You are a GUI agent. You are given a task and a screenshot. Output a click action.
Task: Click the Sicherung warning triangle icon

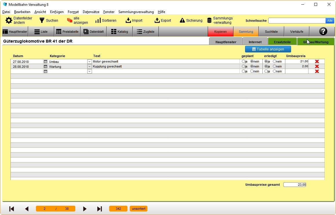[x=182, y=20]
